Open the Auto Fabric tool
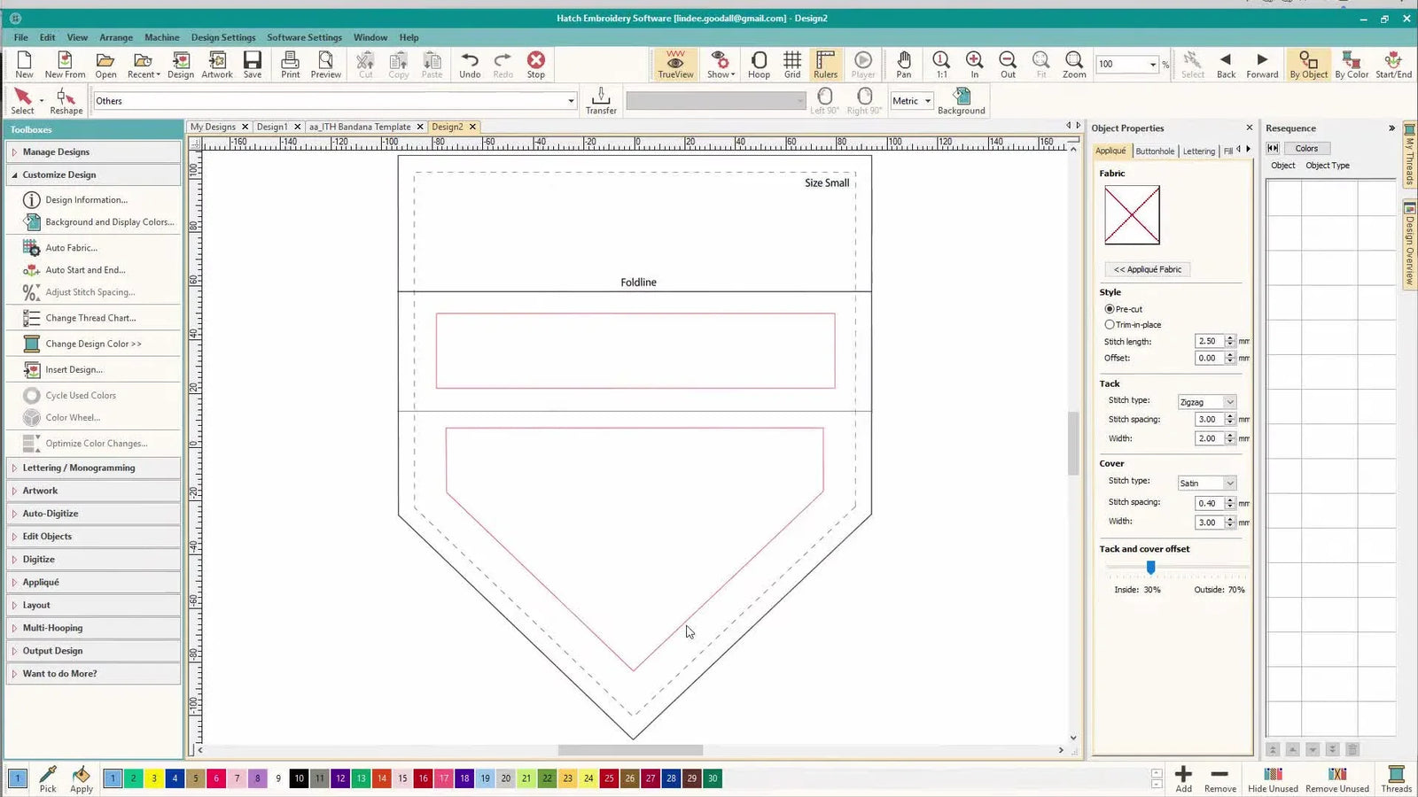 [x=71, y=248]
